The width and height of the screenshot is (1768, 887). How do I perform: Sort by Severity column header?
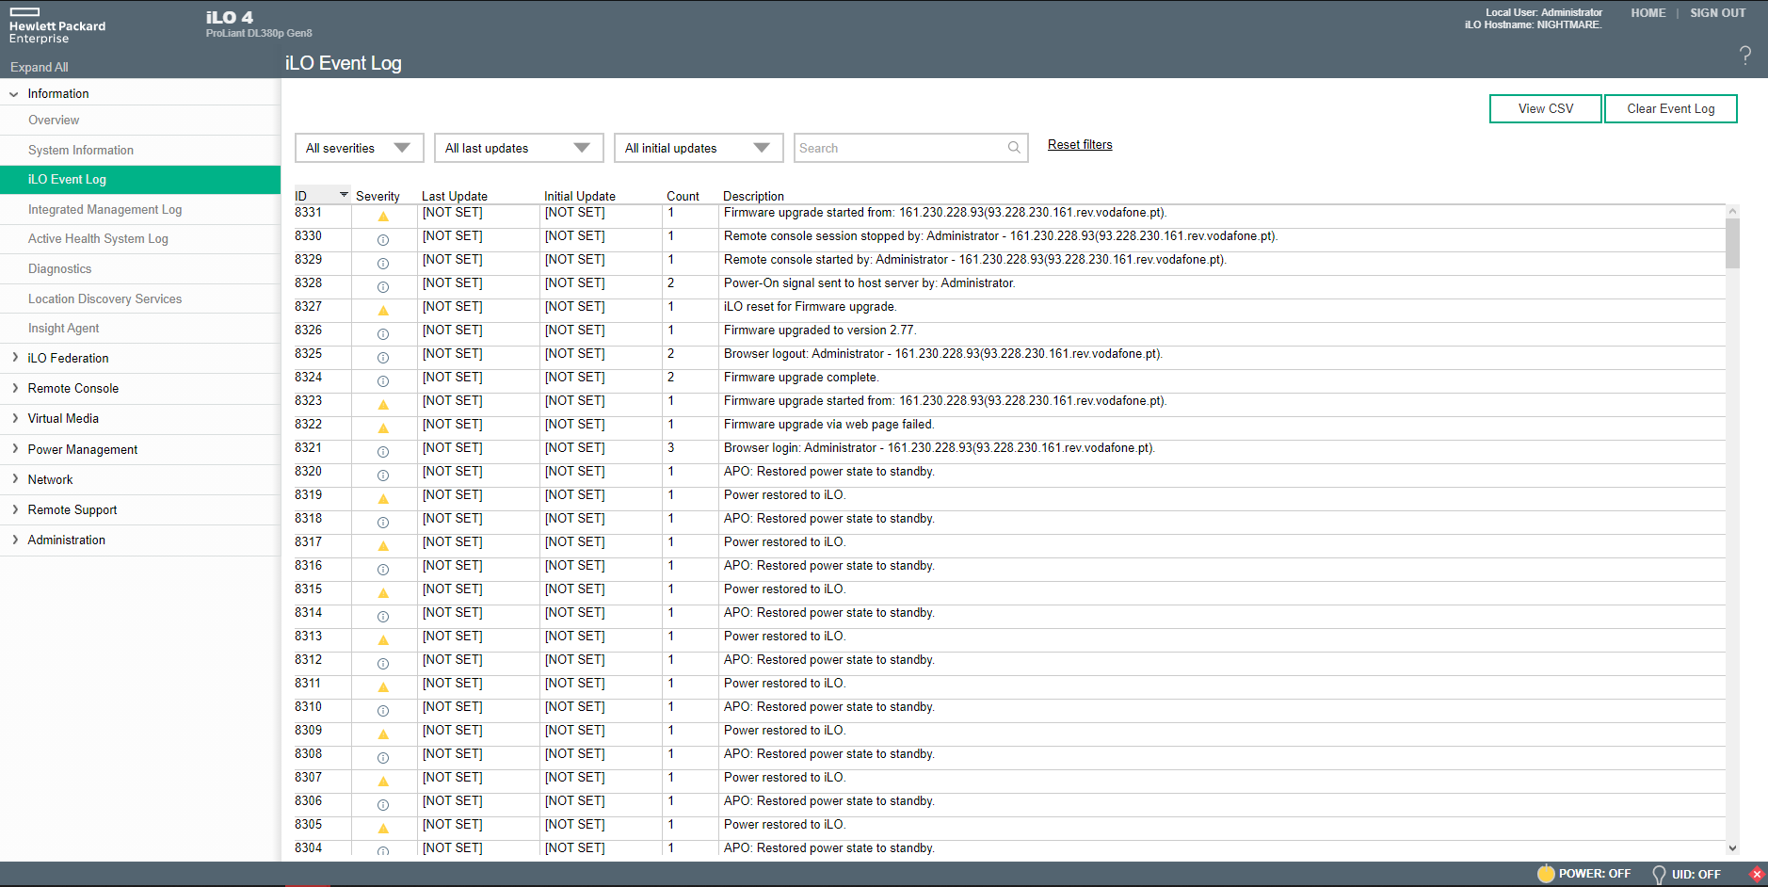click(378, 196)
